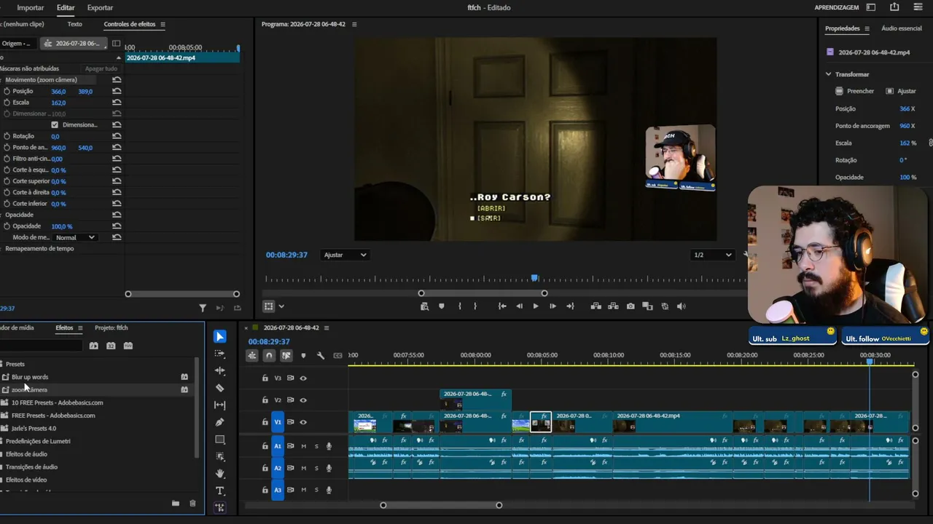Screen dimensions: 933x524
Task: Go to In point
Action: pos(502,306)
